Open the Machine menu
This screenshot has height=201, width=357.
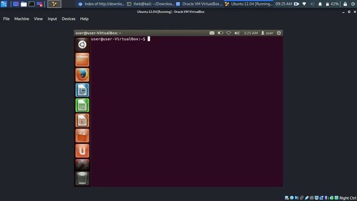point(22,19)
